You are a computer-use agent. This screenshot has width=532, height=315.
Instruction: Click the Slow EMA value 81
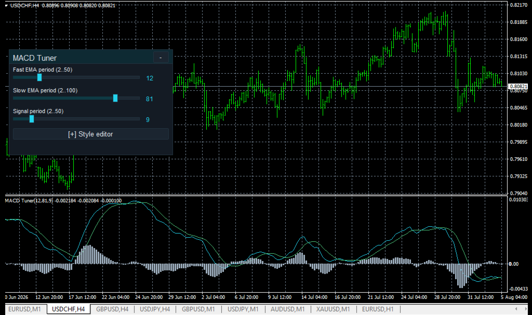149,99
